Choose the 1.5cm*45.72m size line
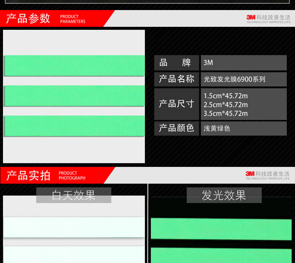Image resolution: width=295 pixels, height=263 pixels. [226, 96]
